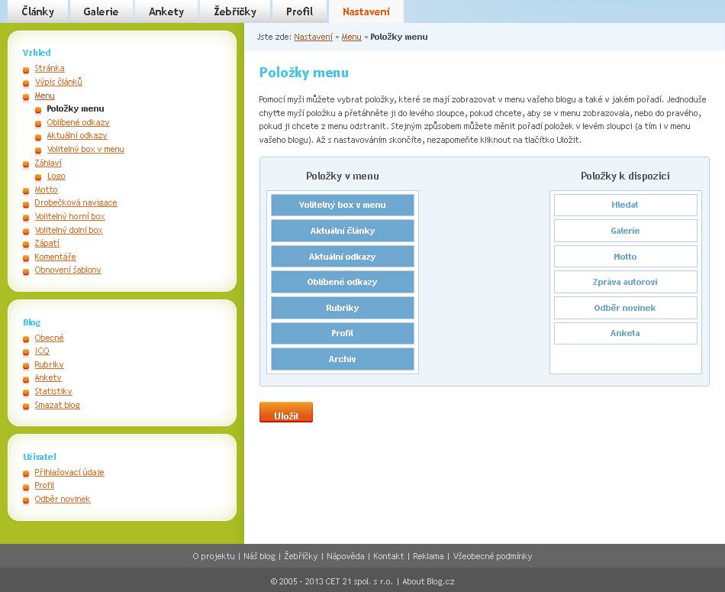Open Obnovení šablony link
The image size is (725, 592).
[x=68, y=270]
